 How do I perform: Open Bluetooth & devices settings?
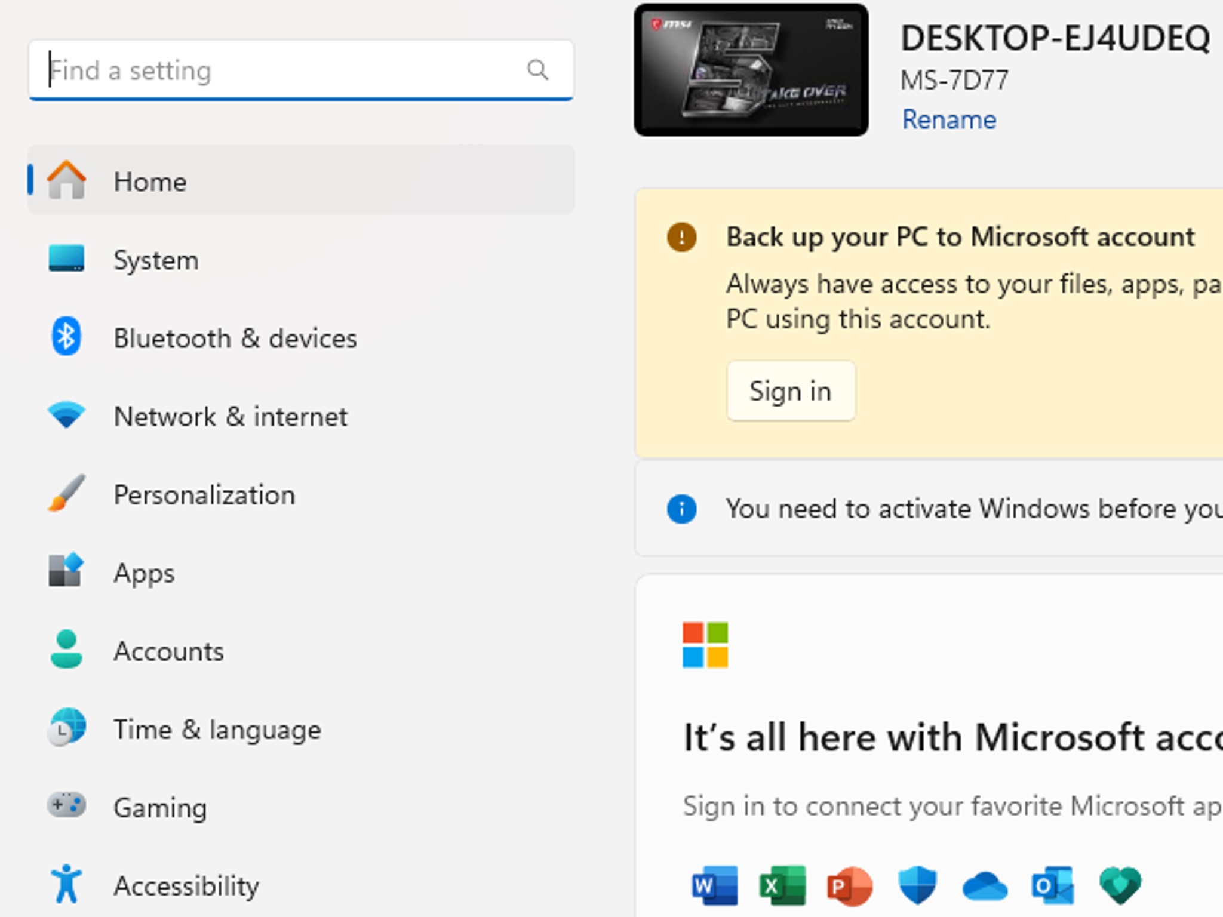pyautogui.click(x=301, y=338)
